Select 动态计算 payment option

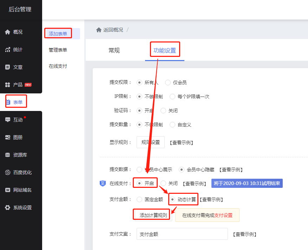coord(172,199)
